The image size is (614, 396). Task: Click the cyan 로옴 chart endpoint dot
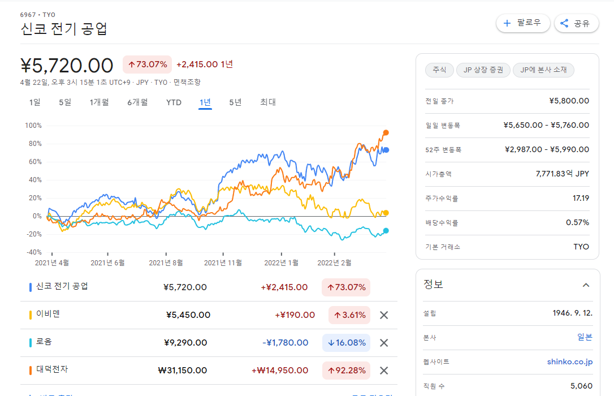pos(386,231)
